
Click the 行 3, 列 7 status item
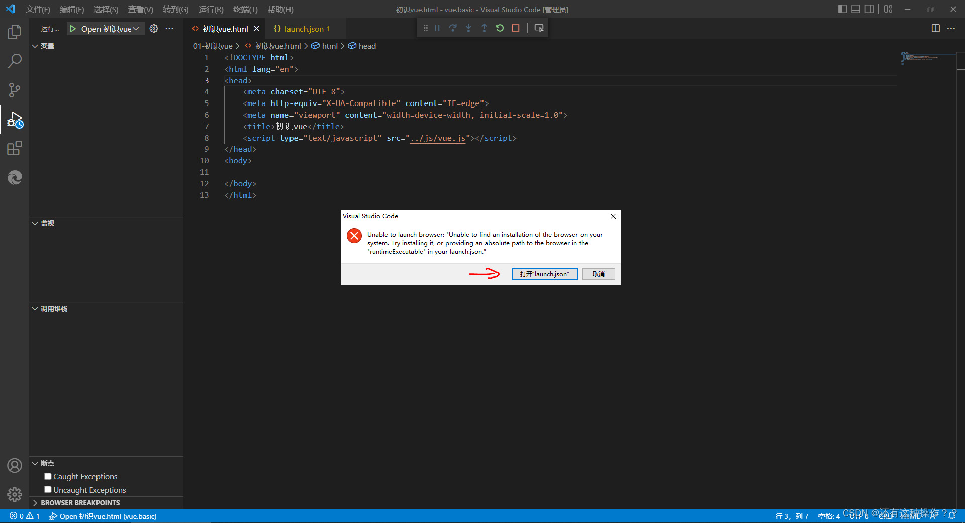pos(792,516)
